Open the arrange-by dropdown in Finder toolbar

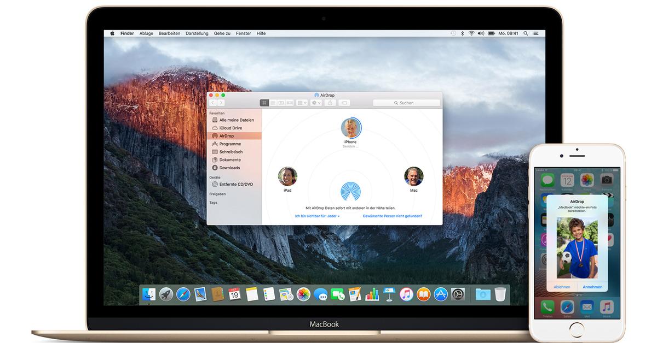[x=302, y=103]
